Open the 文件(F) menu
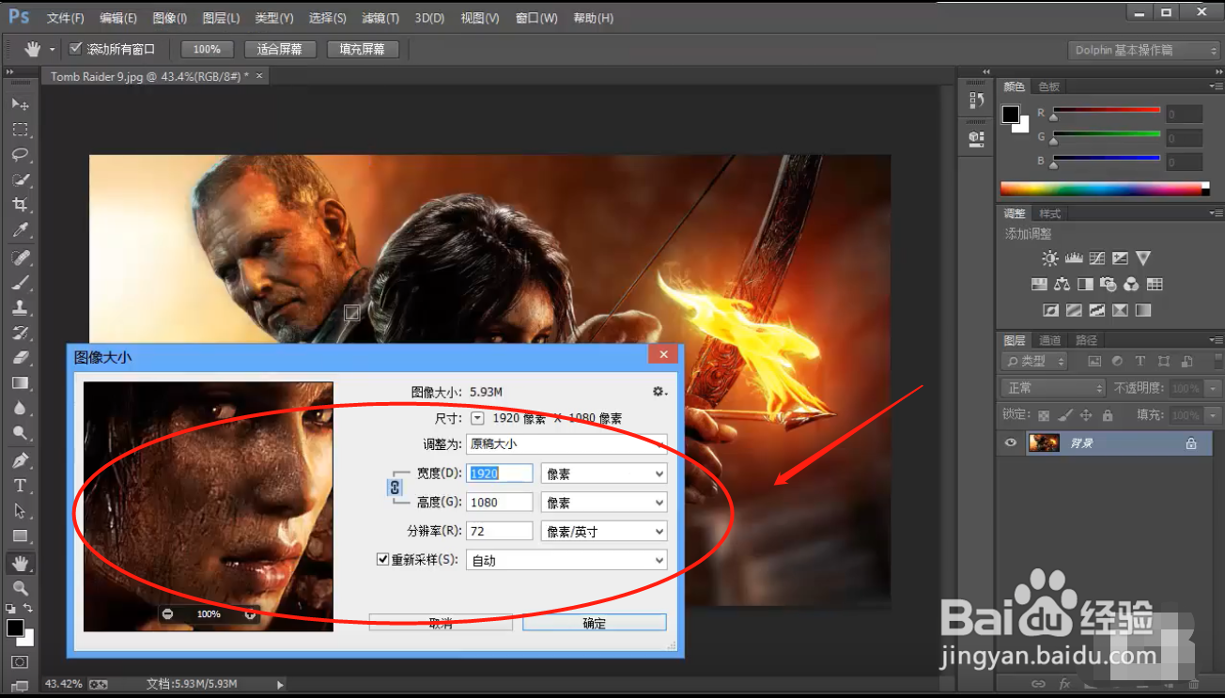Viewport: 1225px width, 698px height. point(65,18)
